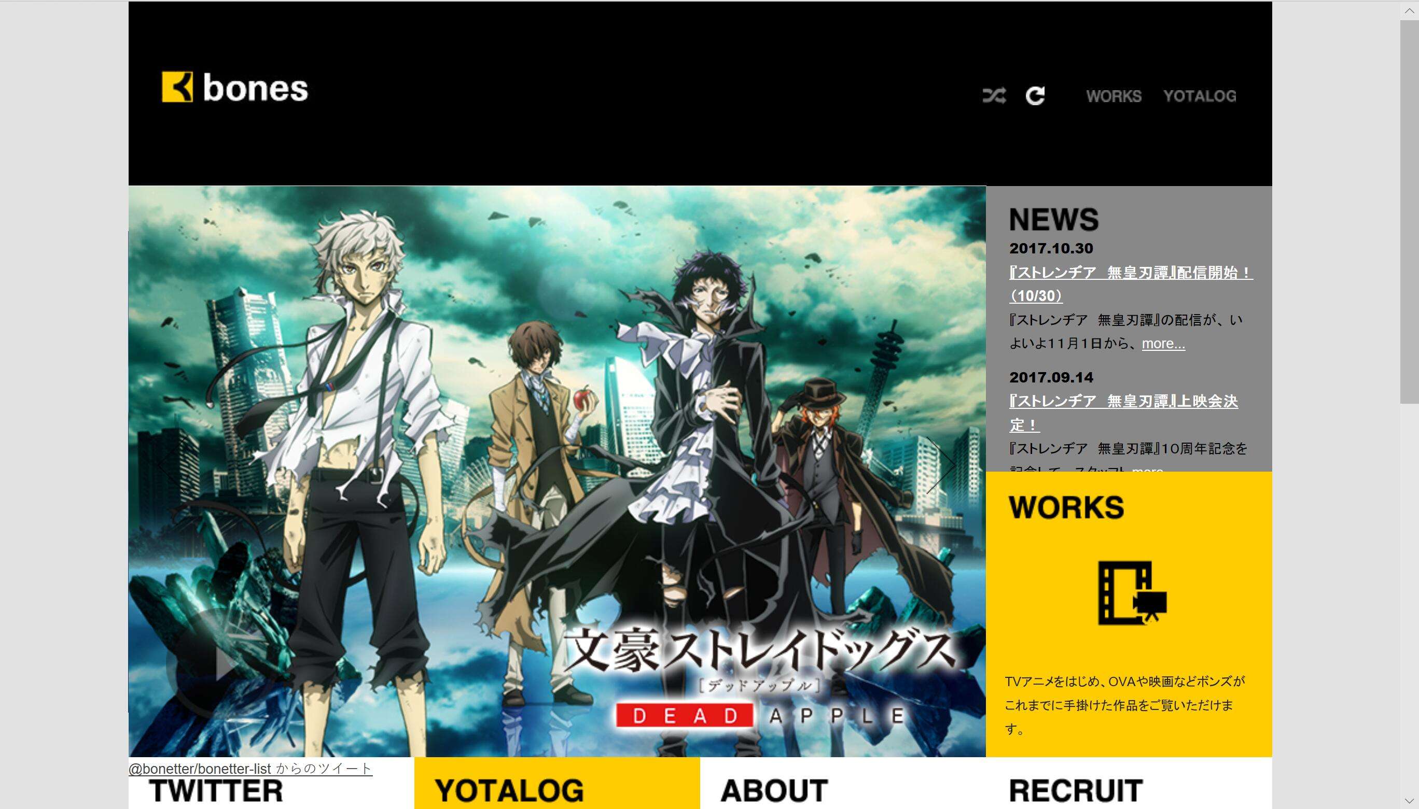
Task: Click the WORKS description text starting 'TVアニメをはじめ'
Action: coord(1124,705)
